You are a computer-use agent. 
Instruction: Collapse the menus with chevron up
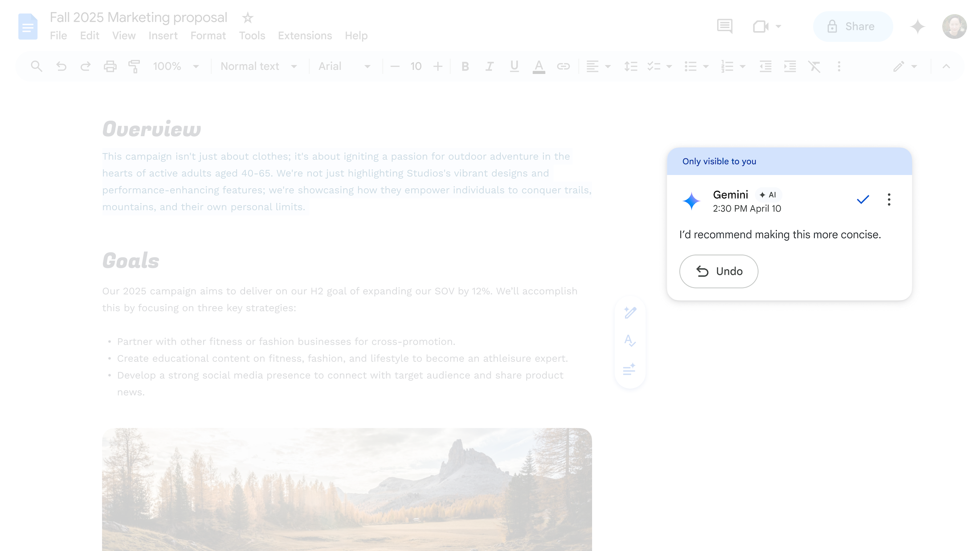coord(946,67)
